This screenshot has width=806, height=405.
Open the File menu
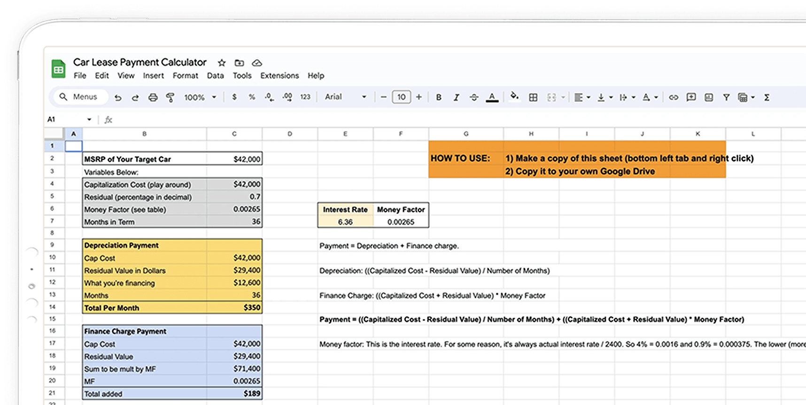point(80,76)
